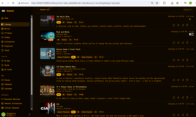Image resolution: width=196 pixels, height=117 pixels.
Task: Click the browser address bar URL
Action: coord(76,3)
